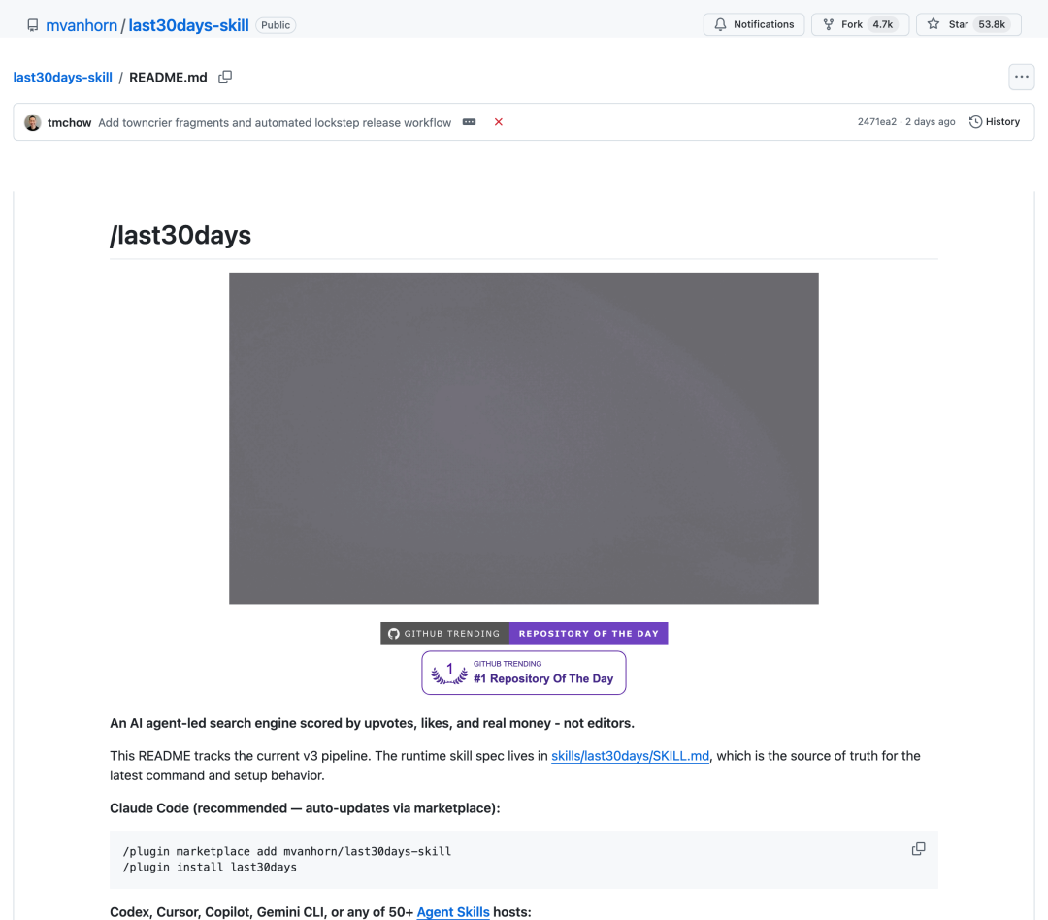1048x920 pixels.
Task: Open the Agent Skills link
Action: click(x=453, y=912)
